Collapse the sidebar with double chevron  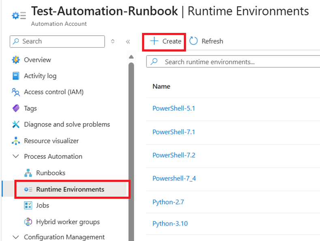click(x=128, y=41)
